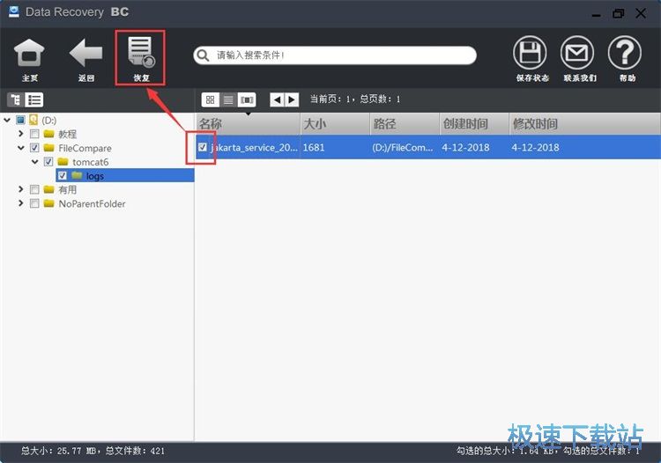Select the 教程 folder in tree
The height and width of the screenshot is (463, 661).
pyautogui.click(x=68, y=135)
